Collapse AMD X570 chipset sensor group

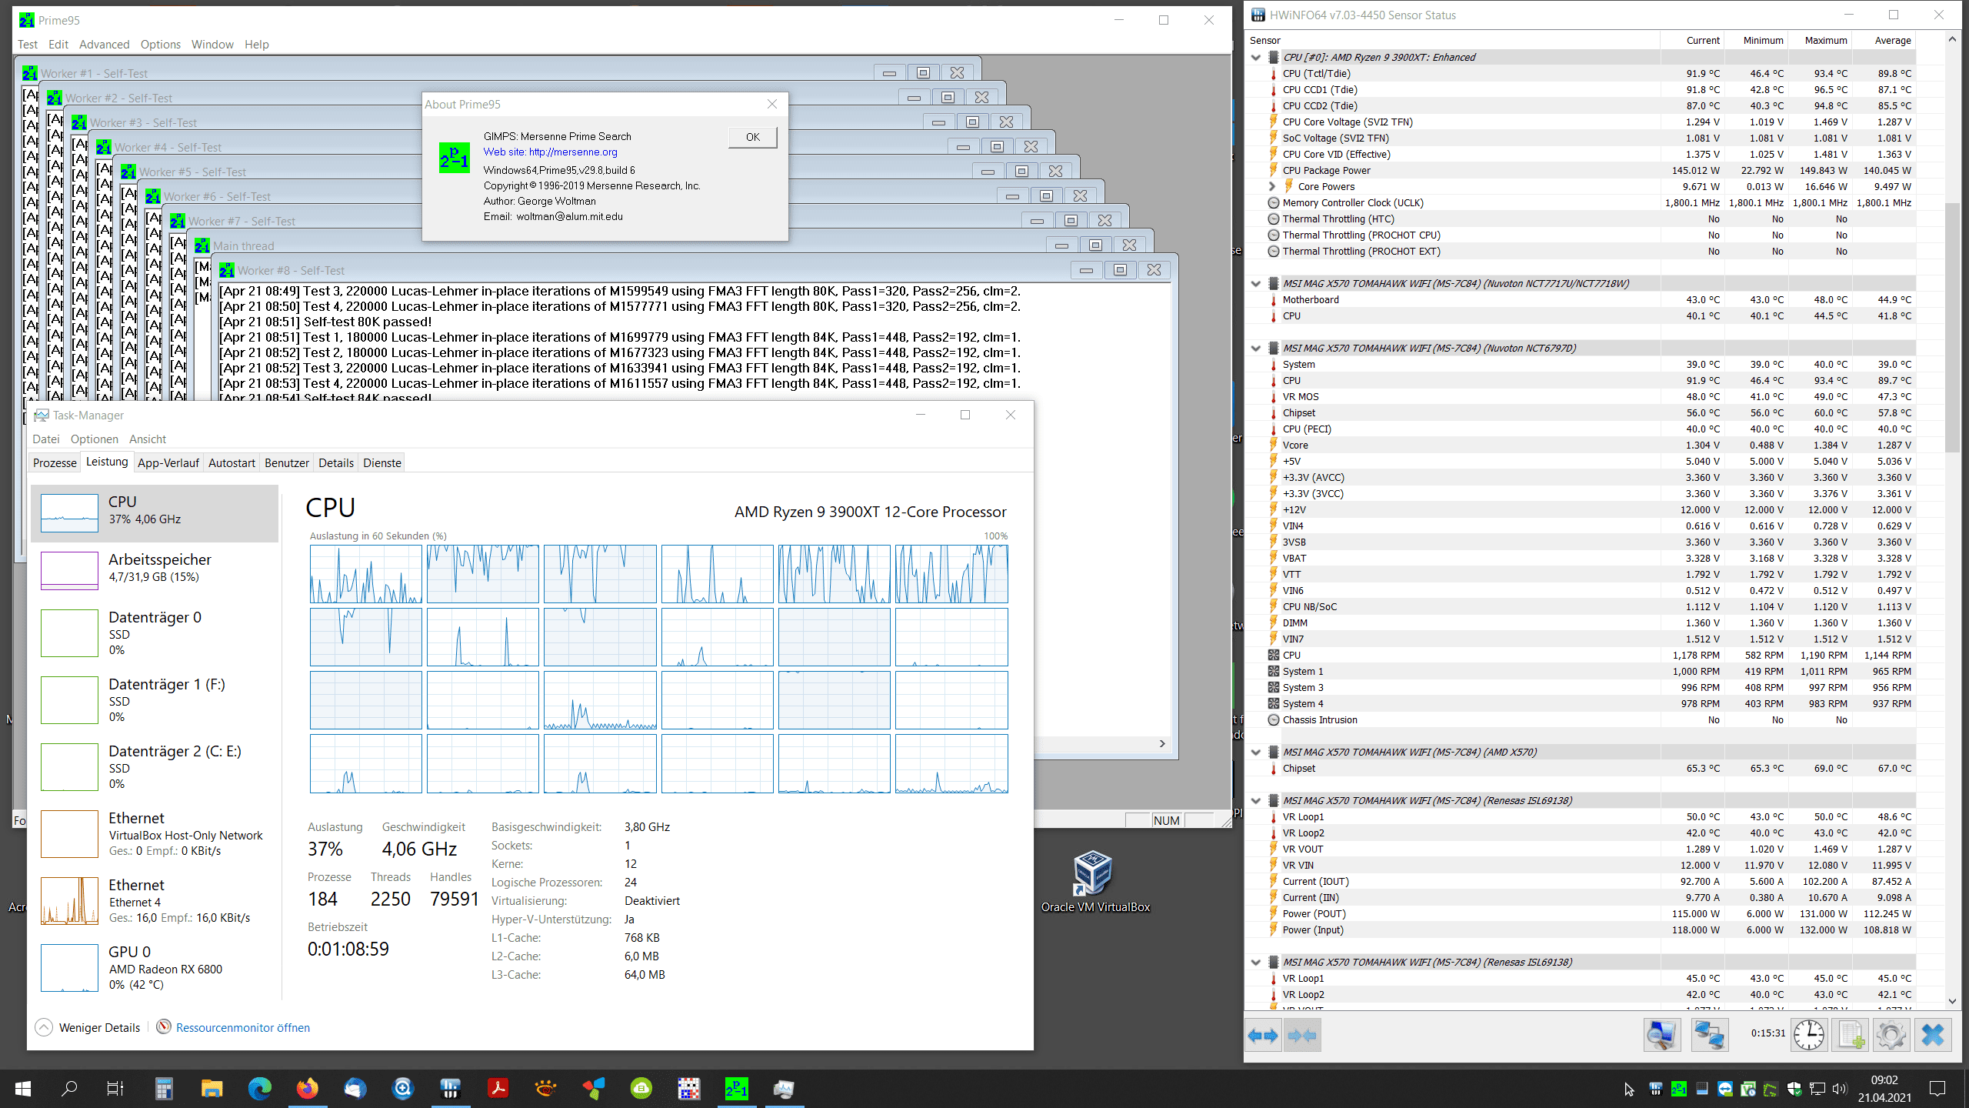click(1256, 752)
